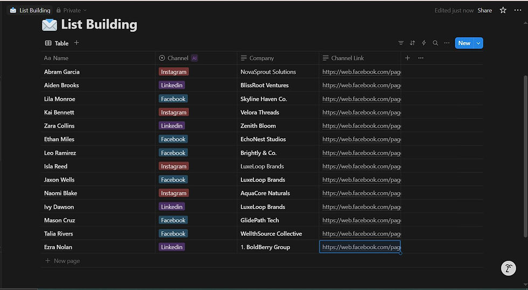Click the Brightly & Co. company cell
Screen dimensions: 528x290
click(278, 153)
